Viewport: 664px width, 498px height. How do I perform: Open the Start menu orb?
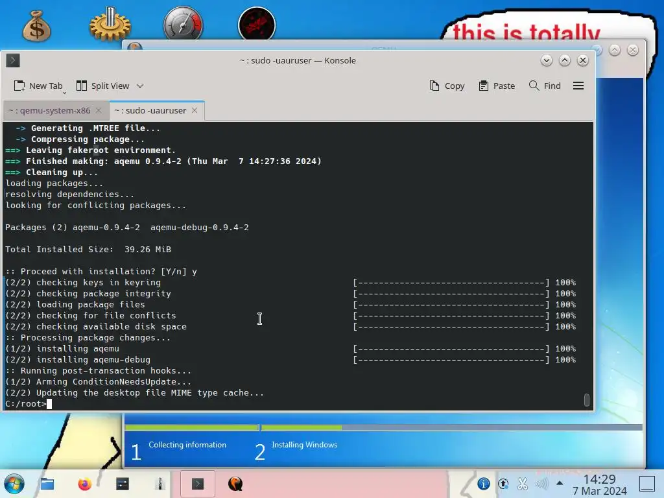point(14,484)
